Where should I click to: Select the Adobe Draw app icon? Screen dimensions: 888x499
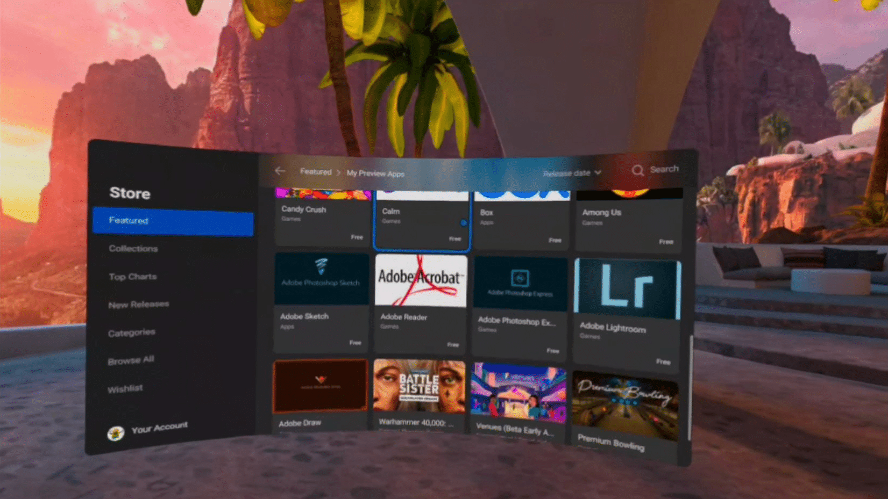[x=321, y=386]
